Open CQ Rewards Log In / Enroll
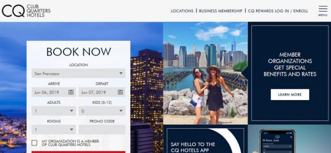Viewport: 331px width, 153px height. 278,11
